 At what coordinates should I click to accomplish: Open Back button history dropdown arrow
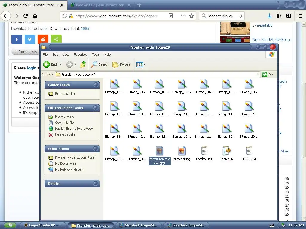(x=60, y=64)
